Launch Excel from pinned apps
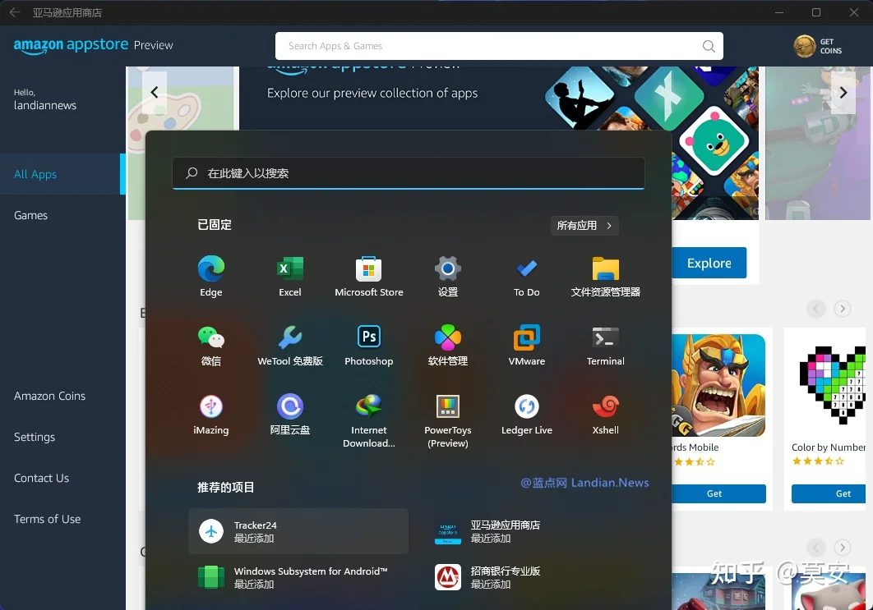The image size is (873, 610). pos(290,277)
